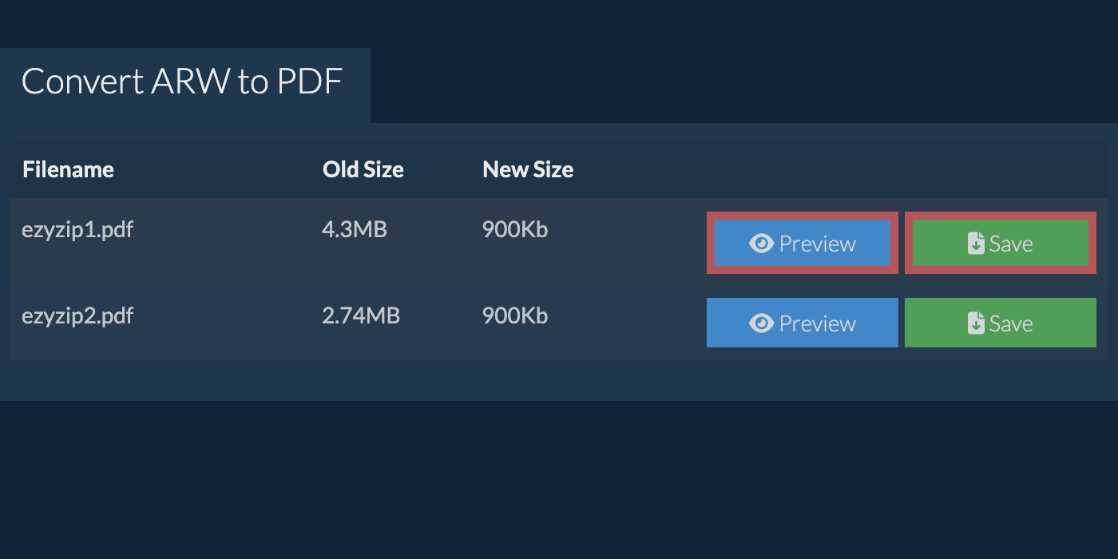
Task: Click the eye icon for ezyzip2.pdf
Action: (761, 323)
